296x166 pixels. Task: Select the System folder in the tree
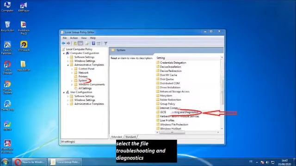(x=83, y=81)
